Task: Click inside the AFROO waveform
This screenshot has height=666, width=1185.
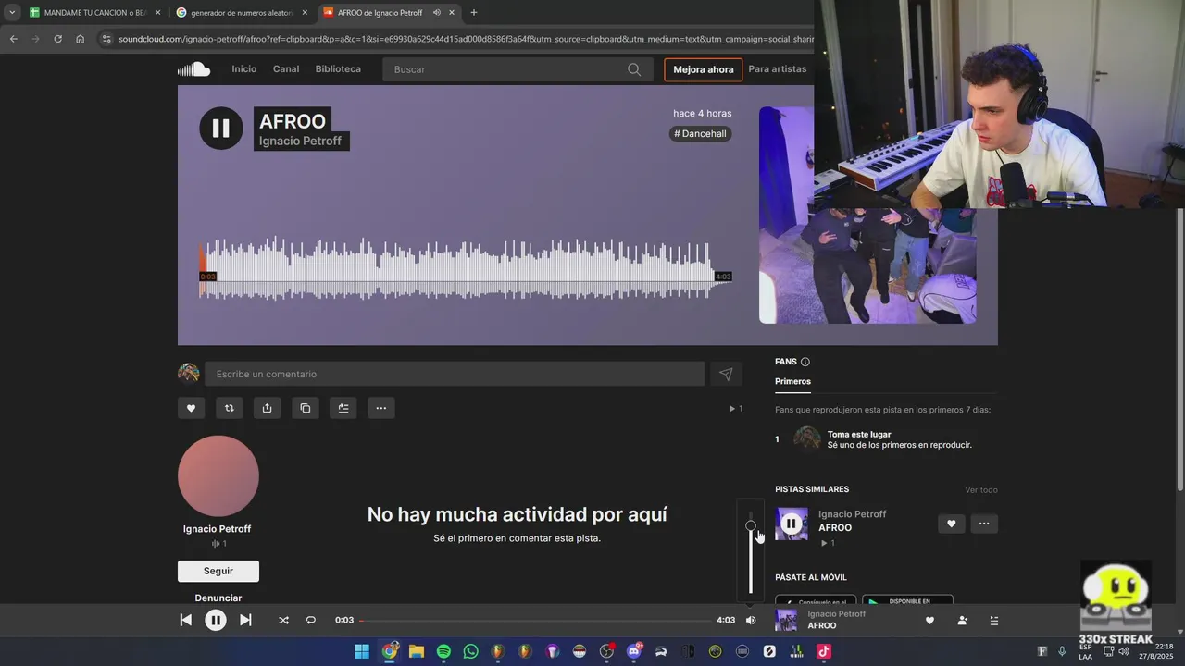Action: click(466, 268)
